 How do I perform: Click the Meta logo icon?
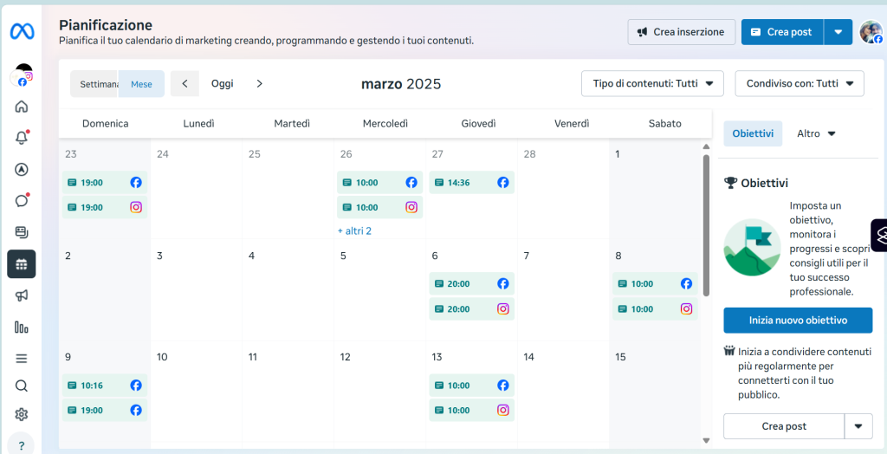pyautogui.click(x=22, y=32)
